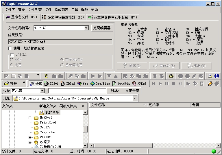Open the 查看 menu

click(x=21, y=10)
